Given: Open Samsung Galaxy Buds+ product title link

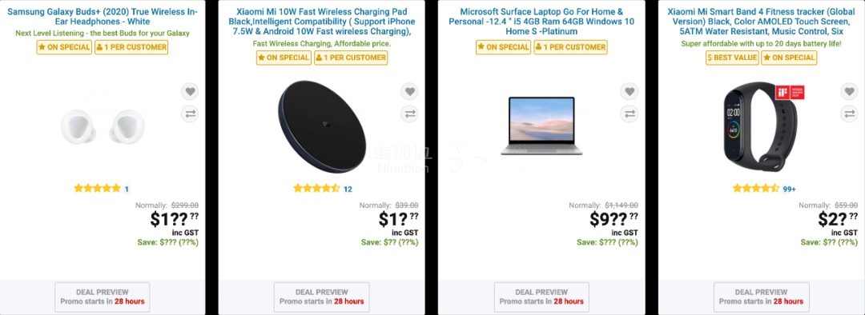Looking at the screenshot, I should tap(103, 17).
